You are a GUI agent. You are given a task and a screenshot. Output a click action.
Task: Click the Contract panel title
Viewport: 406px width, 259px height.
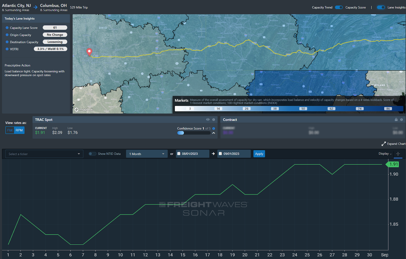230,120
